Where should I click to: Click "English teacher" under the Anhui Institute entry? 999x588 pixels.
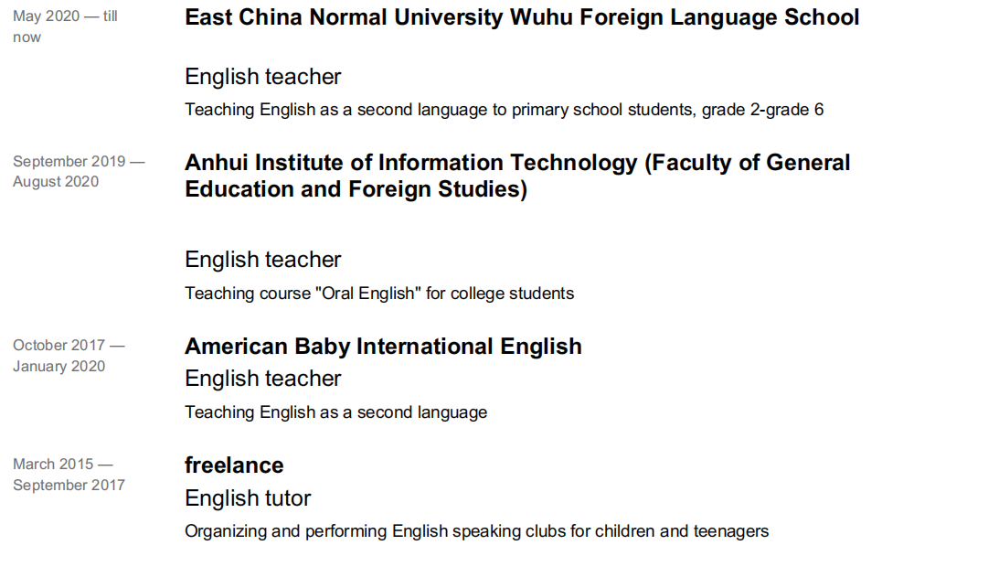click(262, 260)
